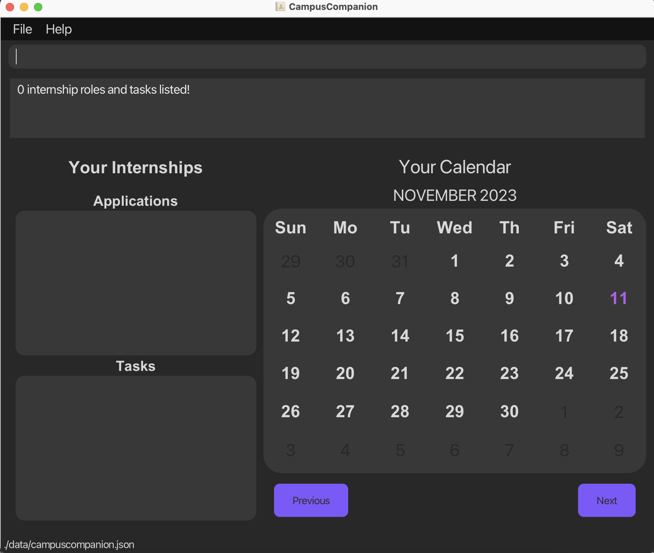Viewport: 654px width, 553px height.
Task: Click bold date 5 under Sun column
Action: (x=291, y=298)
